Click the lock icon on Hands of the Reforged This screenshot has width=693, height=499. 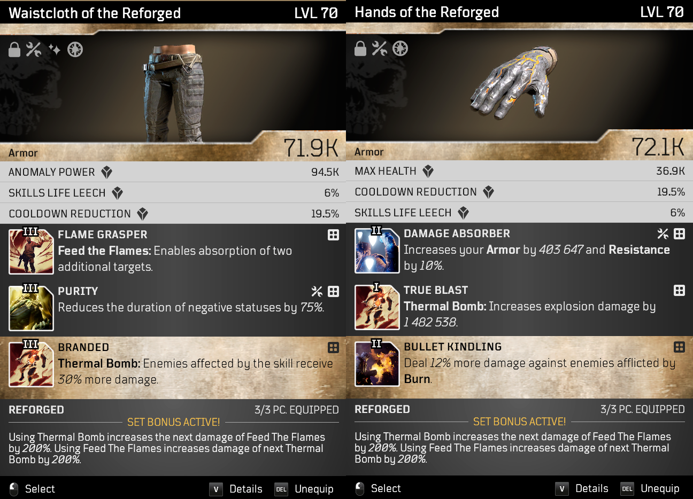point(360,49)
